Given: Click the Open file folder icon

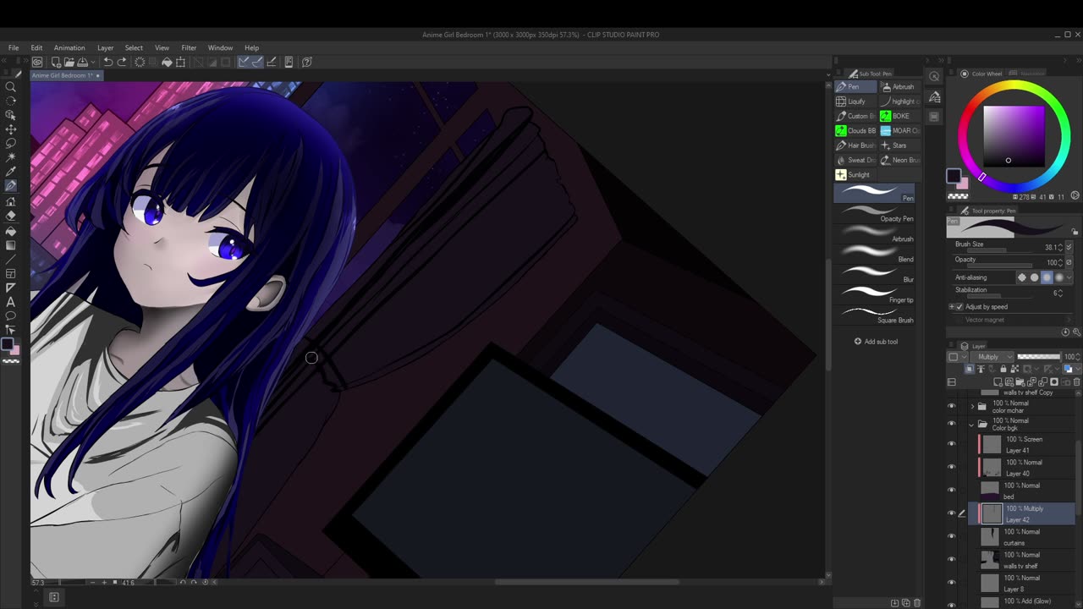Looking at the screenshot, I should pos(69,62).
